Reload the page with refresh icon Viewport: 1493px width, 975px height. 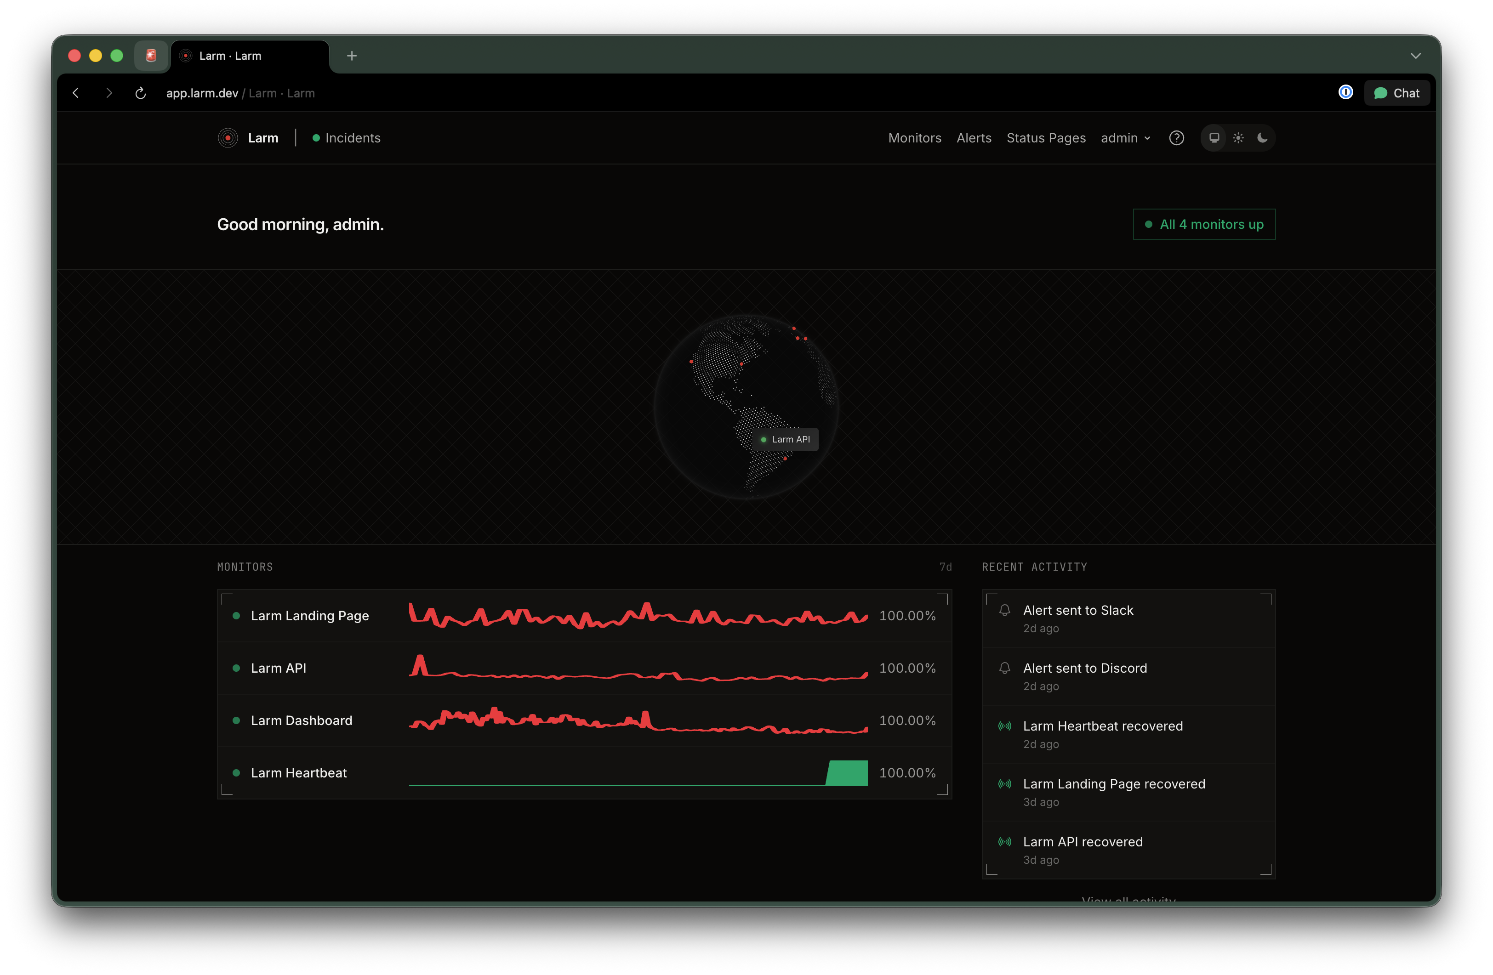click(x=141, y=93)
